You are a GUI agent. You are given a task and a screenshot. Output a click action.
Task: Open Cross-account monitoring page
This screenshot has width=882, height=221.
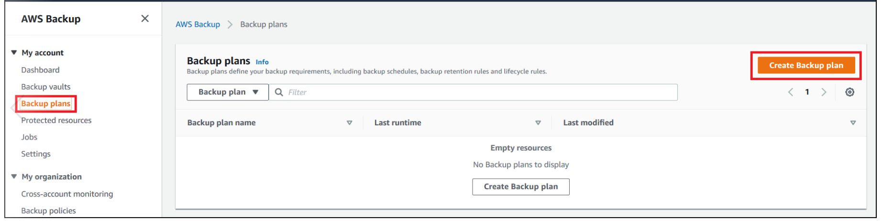tap(67, 194)
